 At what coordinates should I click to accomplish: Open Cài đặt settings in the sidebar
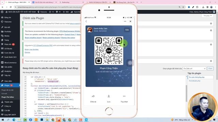[7, 110]
